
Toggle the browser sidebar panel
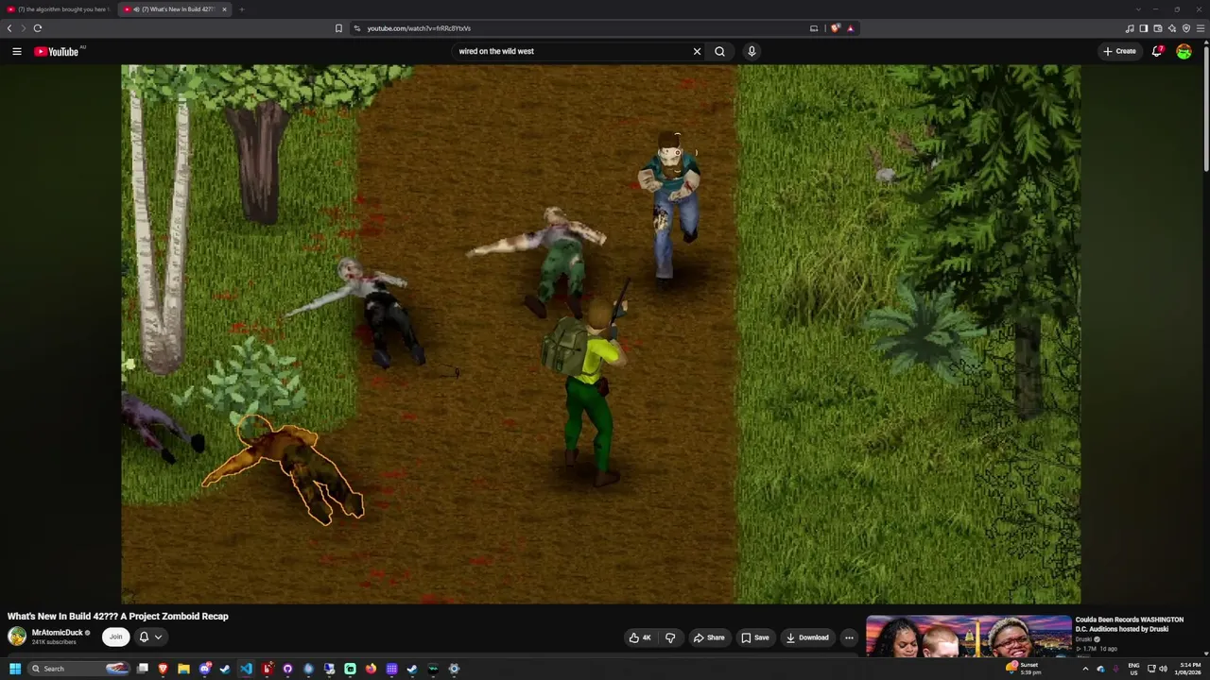(x=1143, y=28)
